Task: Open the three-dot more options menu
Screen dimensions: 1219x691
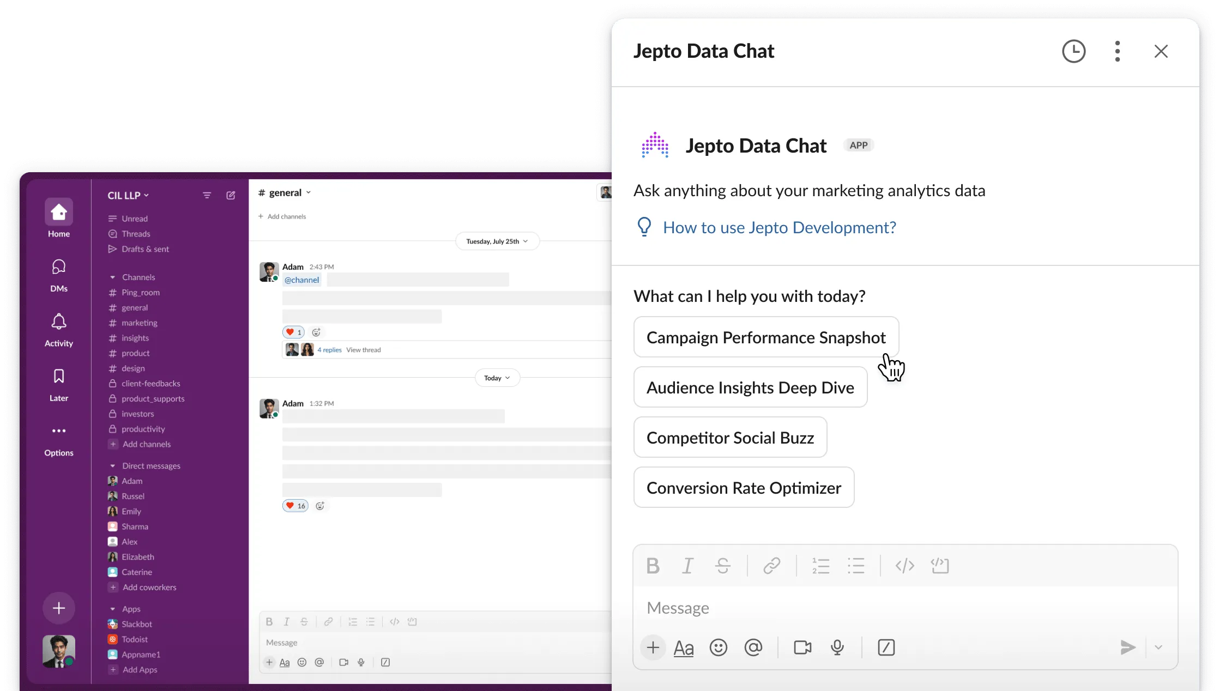Action: [1117, 51]
